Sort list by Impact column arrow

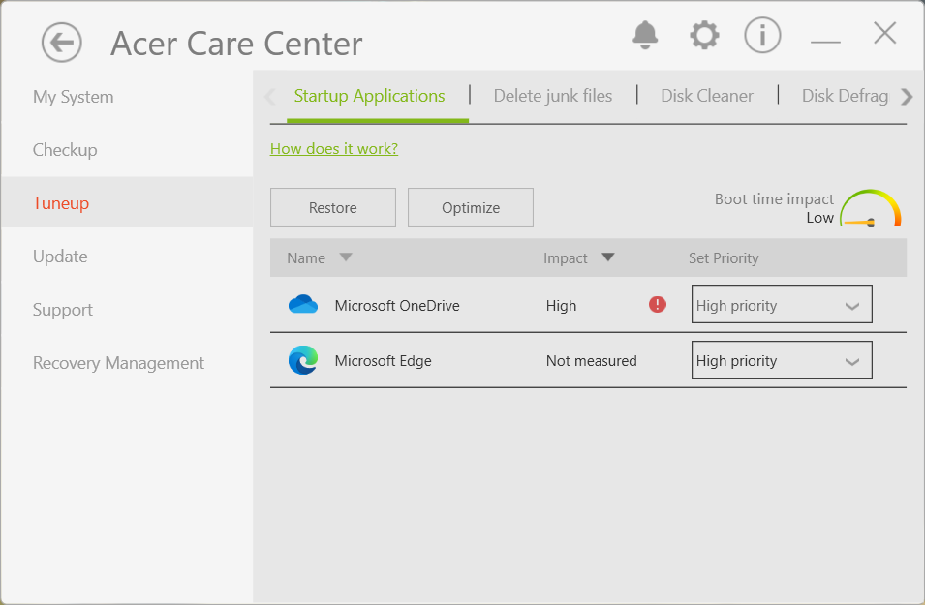607,257
